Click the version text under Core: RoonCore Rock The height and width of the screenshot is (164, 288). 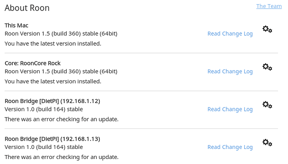tap(61, 72)
